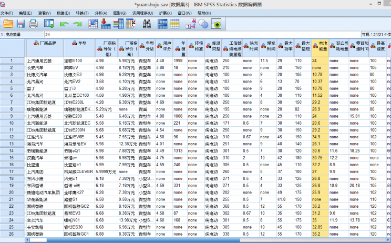
Task: Click the Open data document folder icon
Action: pyautogui.click(x=8, y=24)
